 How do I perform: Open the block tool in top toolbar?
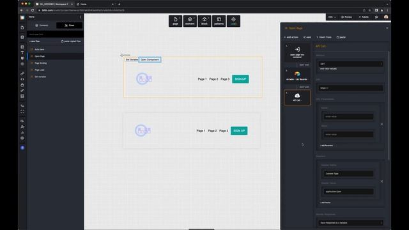[x=204, y=21]
